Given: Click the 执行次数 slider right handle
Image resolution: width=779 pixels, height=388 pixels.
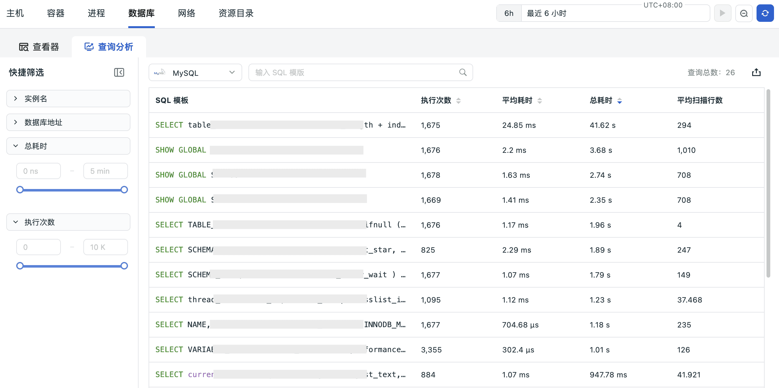Looking at the screenshot, I should point(124,266).
